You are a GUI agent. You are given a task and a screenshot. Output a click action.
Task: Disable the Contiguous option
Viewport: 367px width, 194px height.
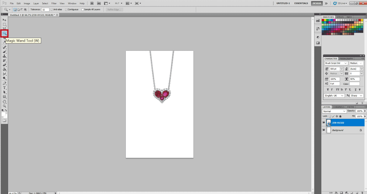coord(67,10)
